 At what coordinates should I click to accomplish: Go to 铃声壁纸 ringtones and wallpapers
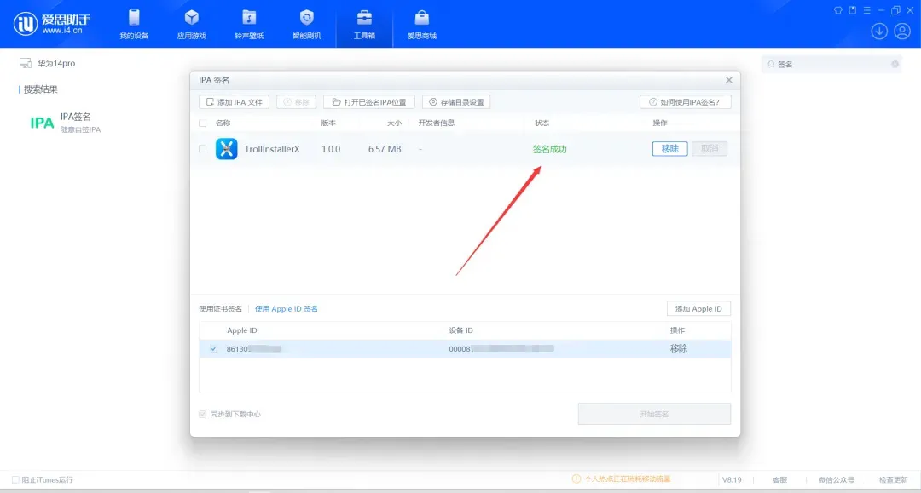pyautogui.click(x=249, y=24)
